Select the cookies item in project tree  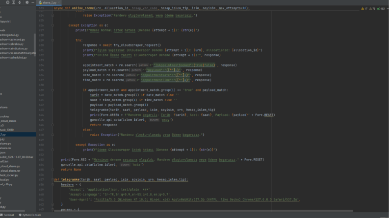pos(4,116)
